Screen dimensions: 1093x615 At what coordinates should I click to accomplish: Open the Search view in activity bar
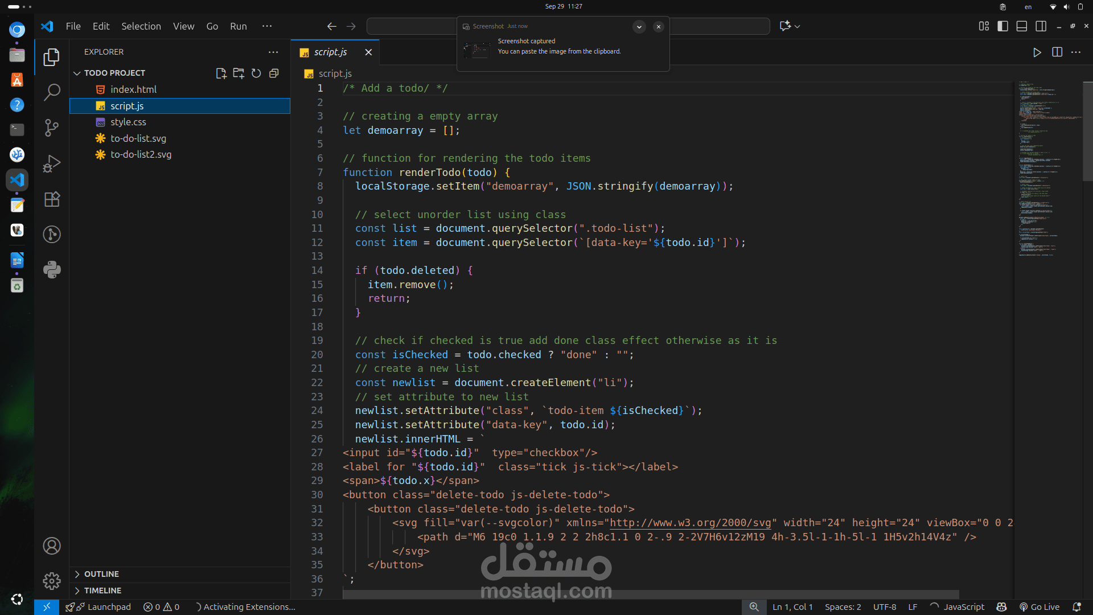(x=52, y=92)
